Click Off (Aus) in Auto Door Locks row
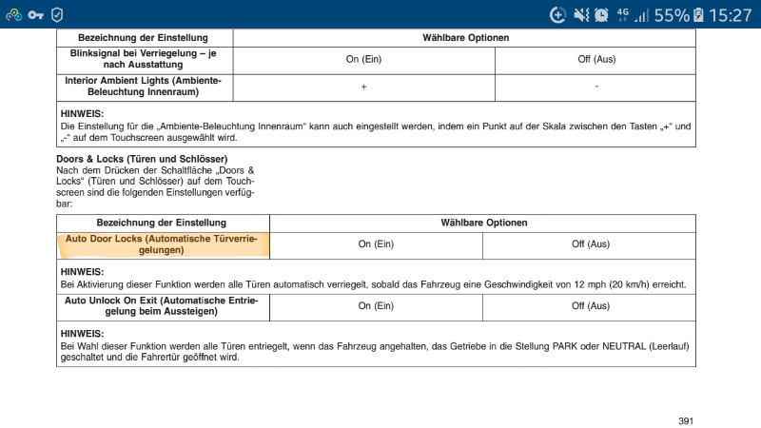Viewport: 761px width, 428px height. coord(590,244)
